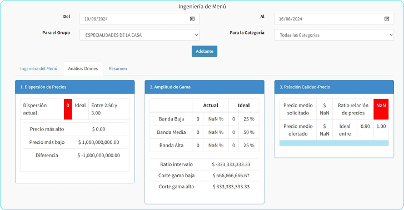Click red Dispersión actual value 0
This screenshot has height=210, width=404.
68,109
